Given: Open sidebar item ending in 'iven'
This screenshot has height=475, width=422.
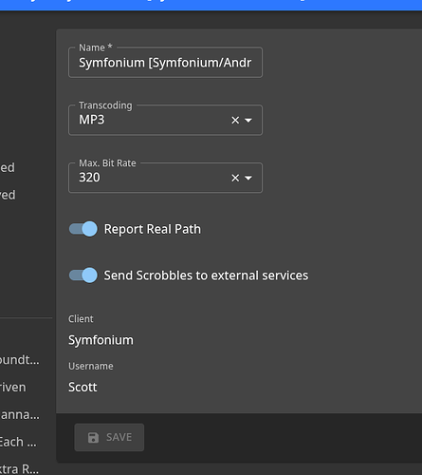Looking at the screenshot, I should [13, 388].
